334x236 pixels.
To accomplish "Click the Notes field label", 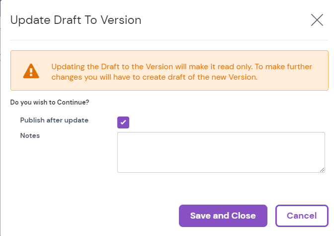I will (30, 135).
